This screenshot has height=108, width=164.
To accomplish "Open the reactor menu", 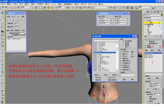I will 54,4.
